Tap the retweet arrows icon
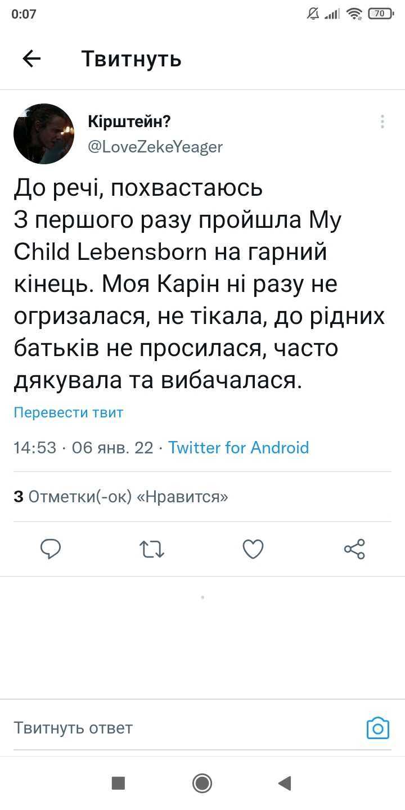The image size is (405, 810). click(x=152, y=549)
